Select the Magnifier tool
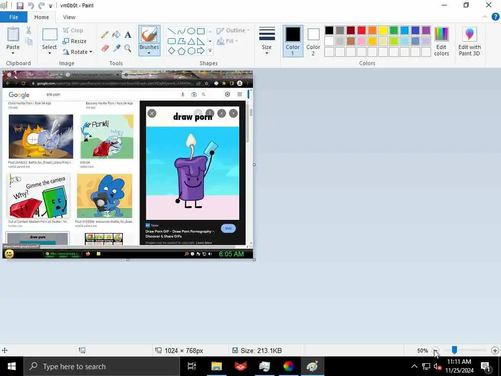 [x=128, y=48]
